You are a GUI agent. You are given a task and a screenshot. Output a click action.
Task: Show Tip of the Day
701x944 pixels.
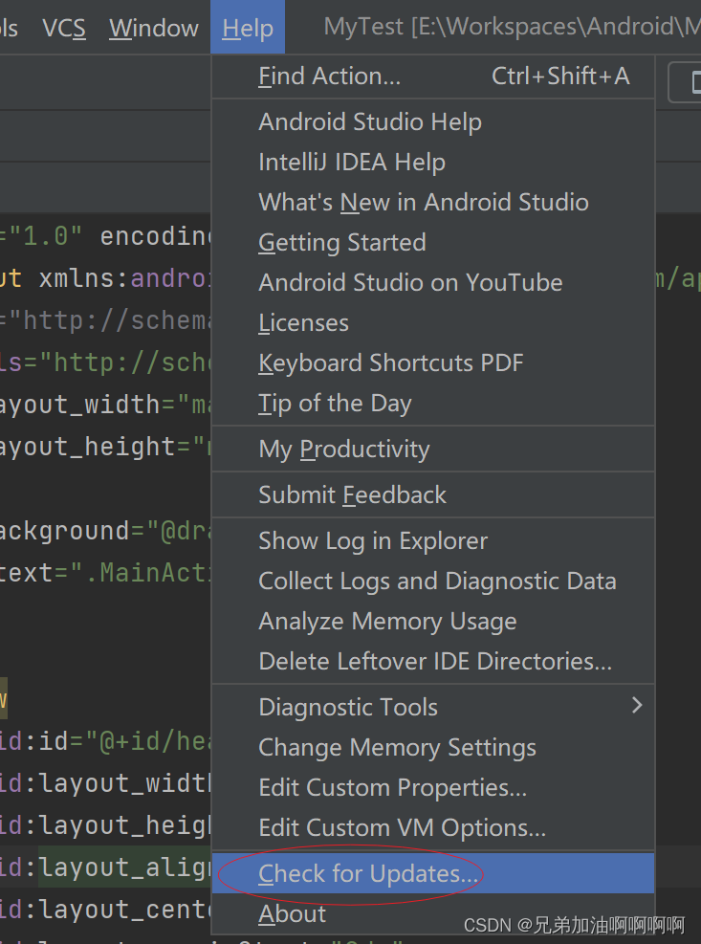pos(433,404)
